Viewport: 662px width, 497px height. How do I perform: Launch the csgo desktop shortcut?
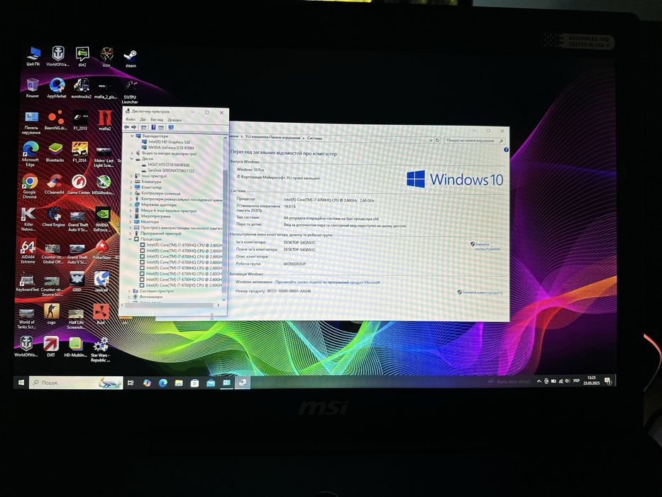[52, 314]
